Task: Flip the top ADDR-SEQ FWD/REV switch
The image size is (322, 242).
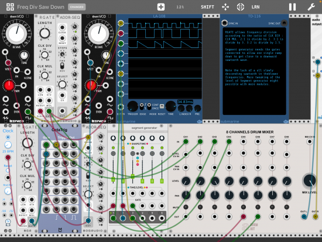Action: (62, 66)
